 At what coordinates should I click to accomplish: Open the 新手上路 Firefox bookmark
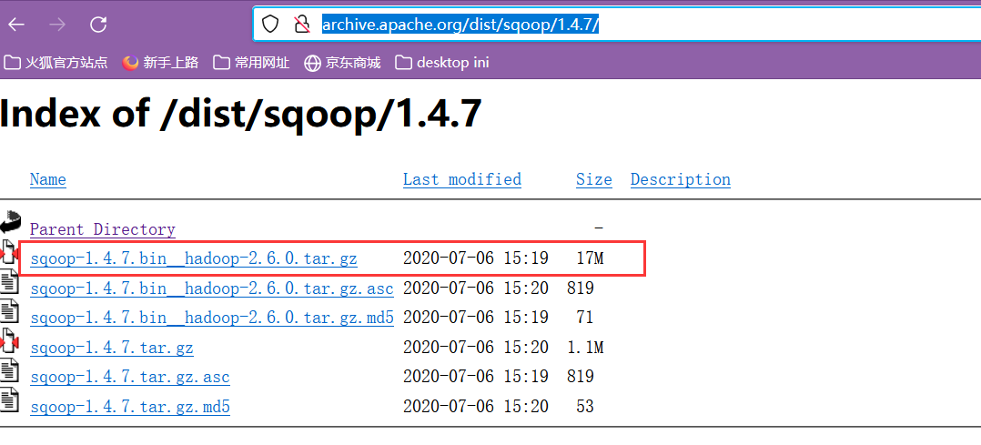160,63
